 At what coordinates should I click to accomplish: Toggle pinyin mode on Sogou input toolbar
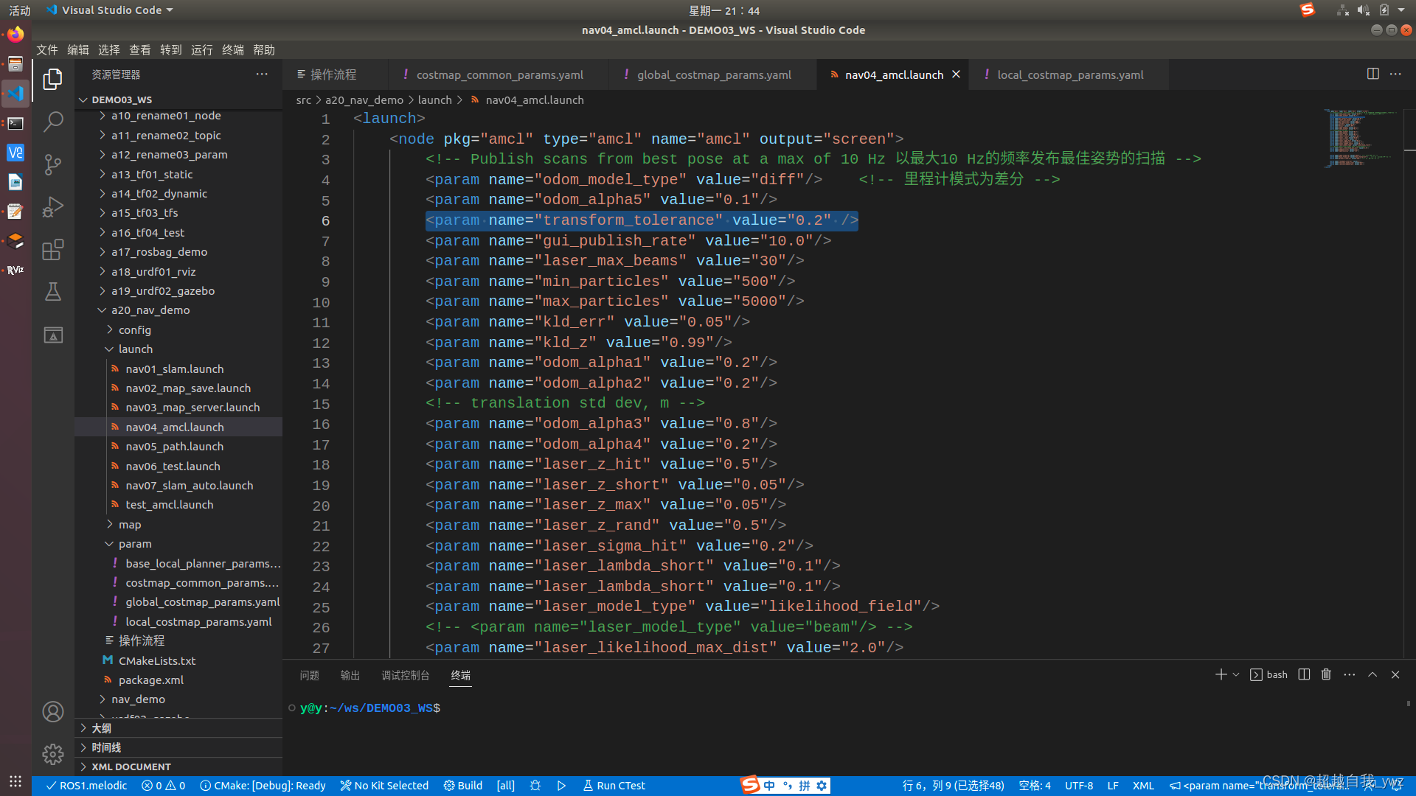tap(804, 785)
